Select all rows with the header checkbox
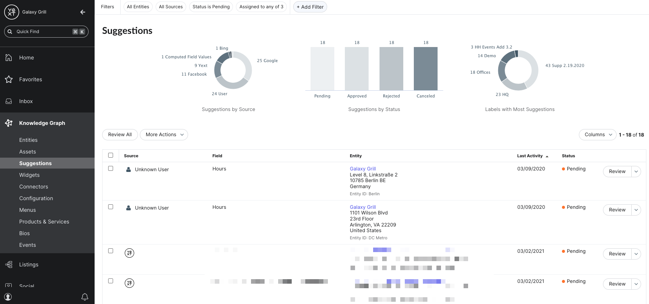The height and width of the screenshot is (304, 649). point(110,155)
